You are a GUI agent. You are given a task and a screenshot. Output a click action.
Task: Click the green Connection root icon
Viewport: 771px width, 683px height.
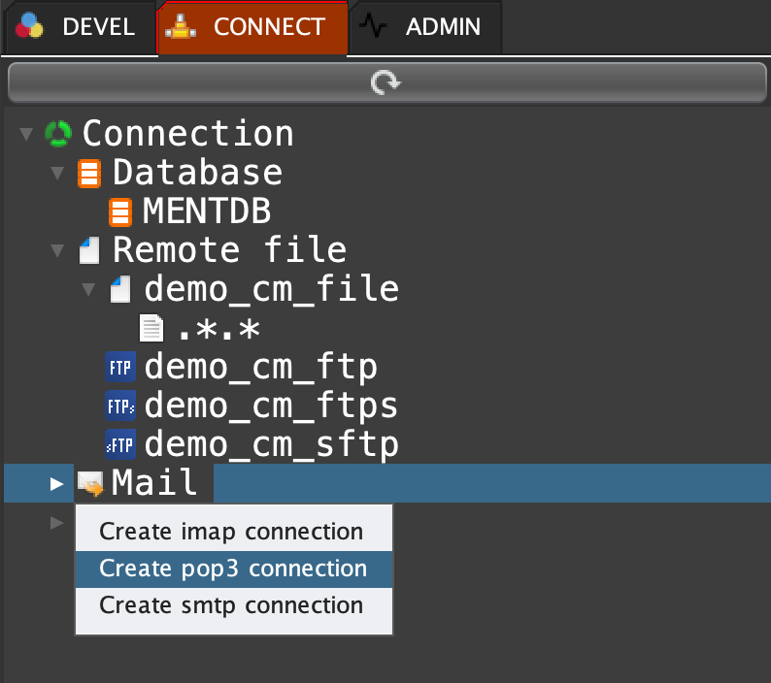(59, 134)
